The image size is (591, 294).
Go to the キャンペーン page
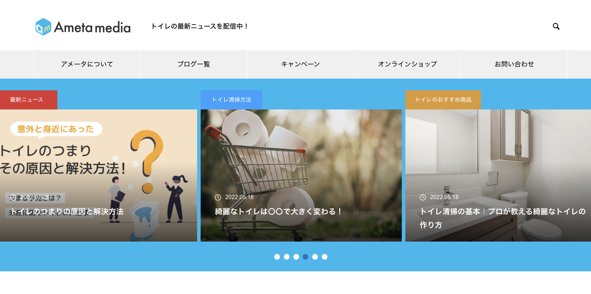(300, 64)
